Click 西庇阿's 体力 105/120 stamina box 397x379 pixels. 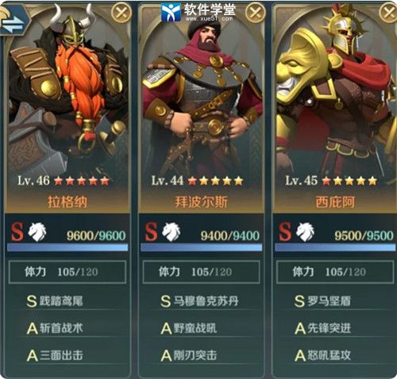pyautogui.click(x=335, y=272)
